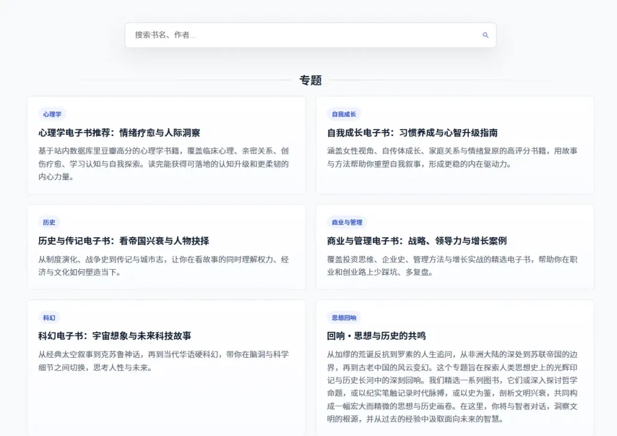617x436 pixels.
Task: Open 商业与管理电子书:战略、领导力与增长案例 title
Action: point(416,241)
